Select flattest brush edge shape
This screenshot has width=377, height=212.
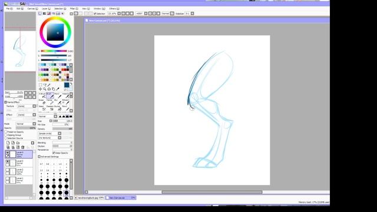tap(71, 117)
